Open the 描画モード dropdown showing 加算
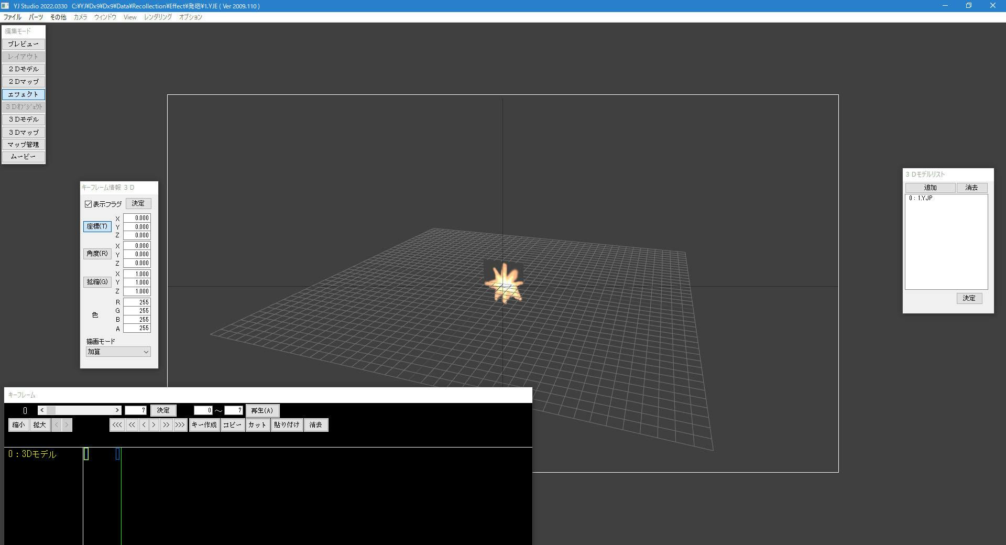The width and height of the screenshot is (1006, 545). click(118, 352)
